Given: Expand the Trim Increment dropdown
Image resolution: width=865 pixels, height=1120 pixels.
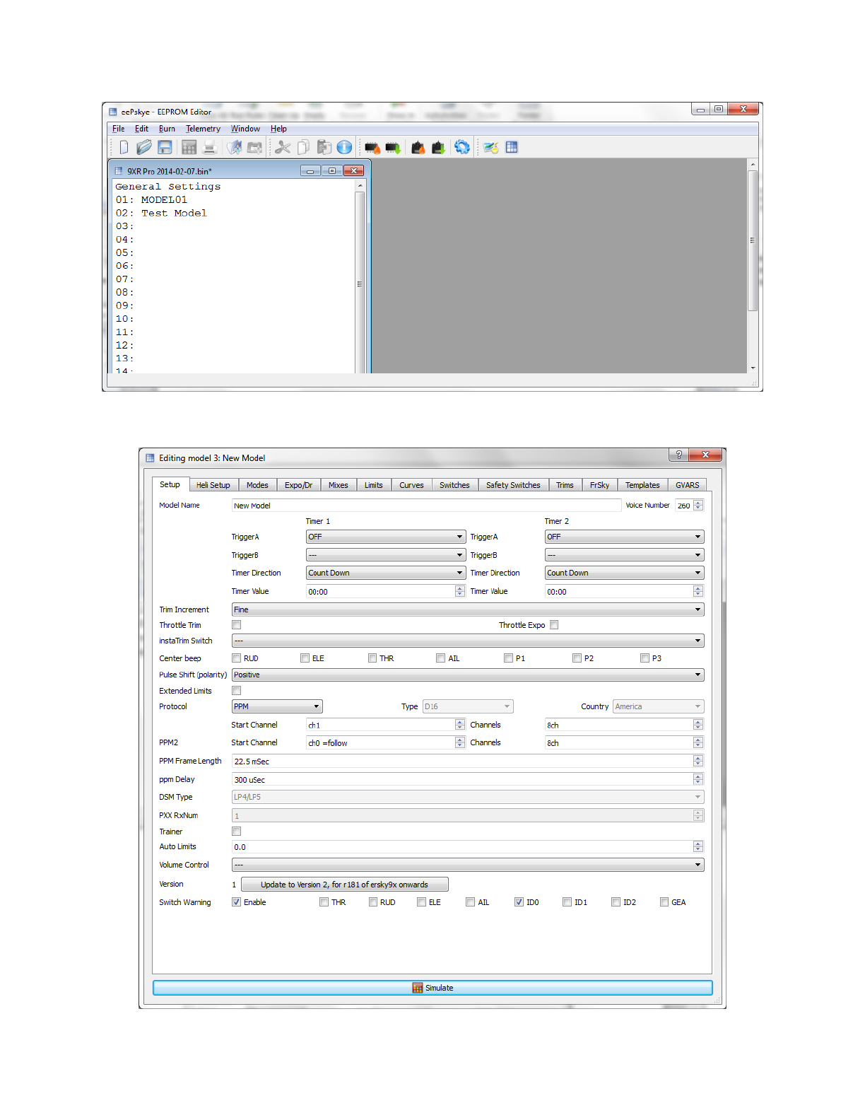Looking at the screenshot, I should coord(467,609).
